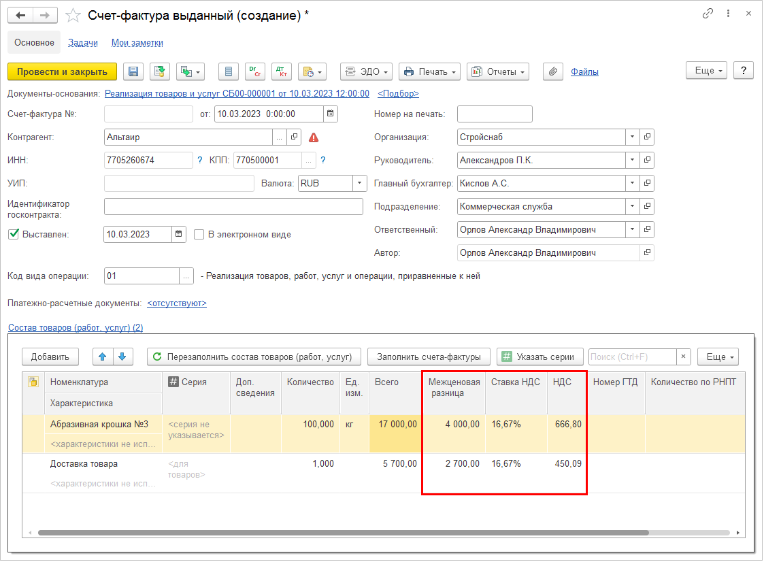The image size is (764, 562).
Task: Click the Счет-фактура № input field
Action: pos(149,114)
